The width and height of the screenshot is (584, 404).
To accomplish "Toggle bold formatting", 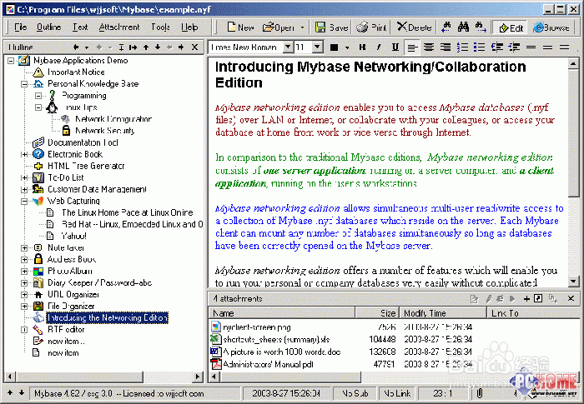I will (362, 47).
